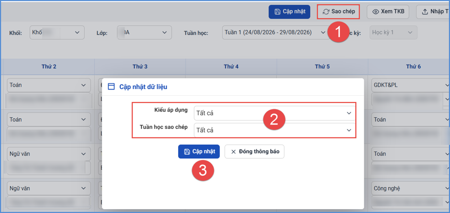Click Cập nhật button in the dialog
Screen dimensions: 450x213
(199, 152)
